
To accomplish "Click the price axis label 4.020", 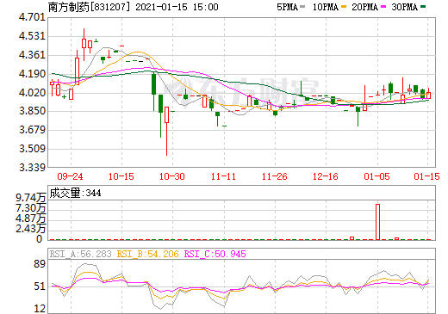I will [32, 93].
